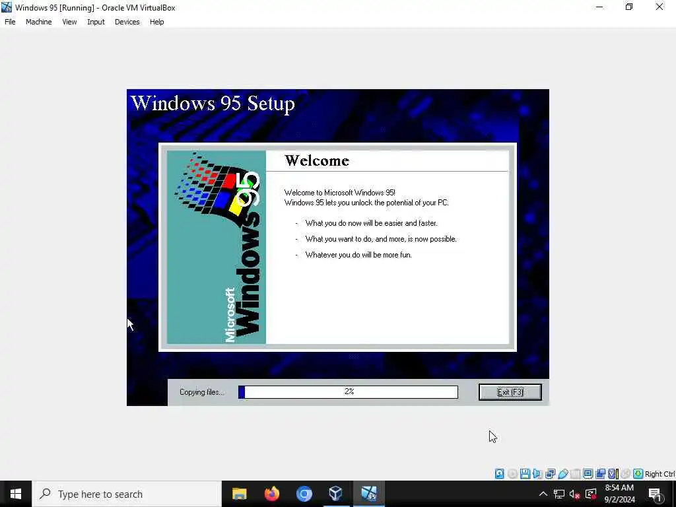
Task: Click the USB devices indicator icon
Action: (562, 474)
